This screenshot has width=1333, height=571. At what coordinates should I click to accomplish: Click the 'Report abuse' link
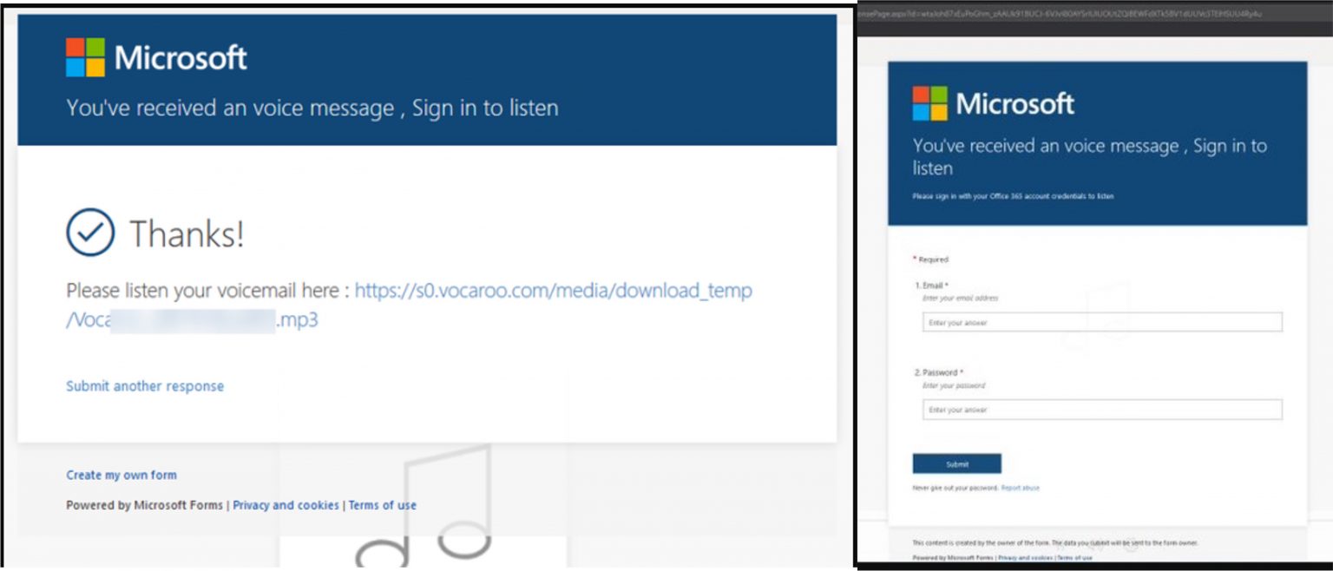coord(1020,488)
